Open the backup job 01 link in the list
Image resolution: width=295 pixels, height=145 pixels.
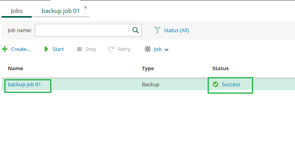[24, 84]
